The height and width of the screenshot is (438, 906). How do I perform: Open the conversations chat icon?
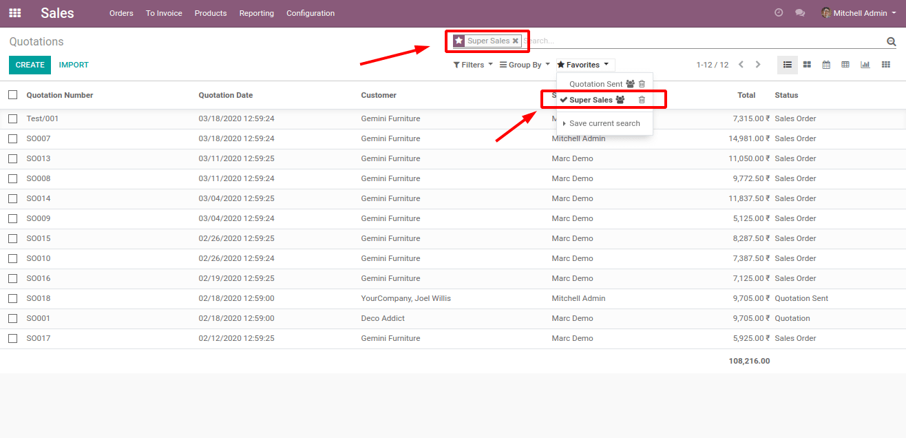tap(799, 13)
